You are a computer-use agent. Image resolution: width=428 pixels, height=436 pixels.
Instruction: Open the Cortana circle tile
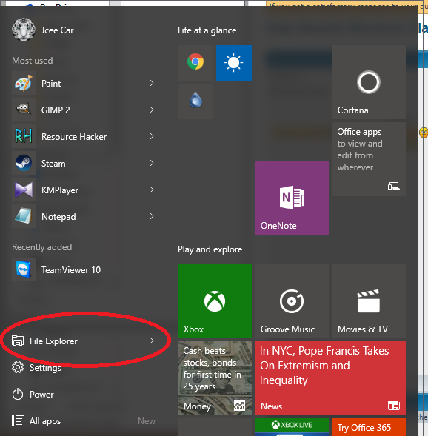coord(369,82)
